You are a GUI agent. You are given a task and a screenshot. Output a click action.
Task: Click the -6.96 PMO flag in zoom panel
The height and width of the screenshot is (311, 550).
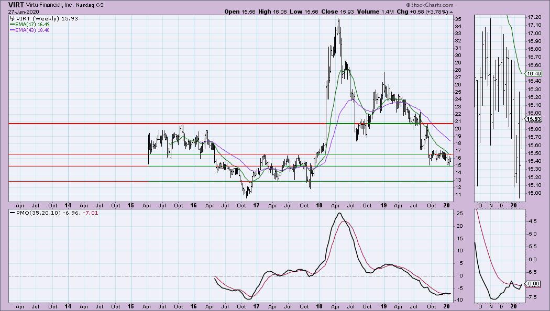click(x=533, y=284)
